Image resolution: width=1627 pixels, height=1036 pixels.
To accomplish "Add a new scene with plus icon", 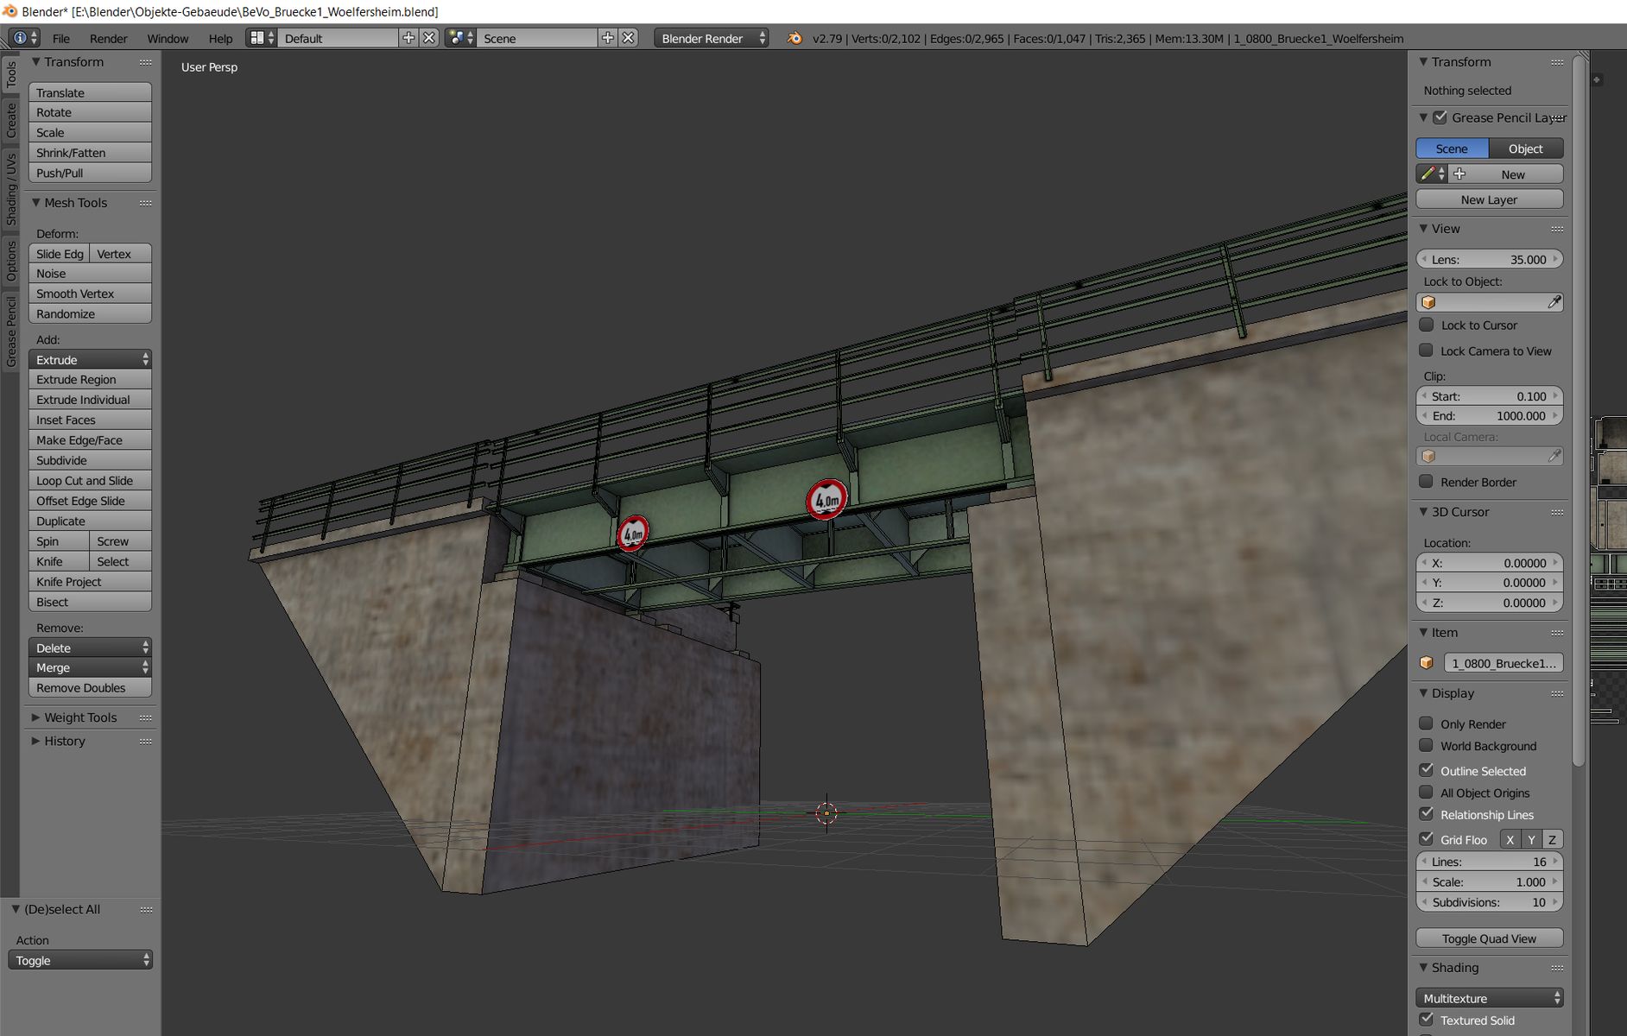I will tap(608, 38).
